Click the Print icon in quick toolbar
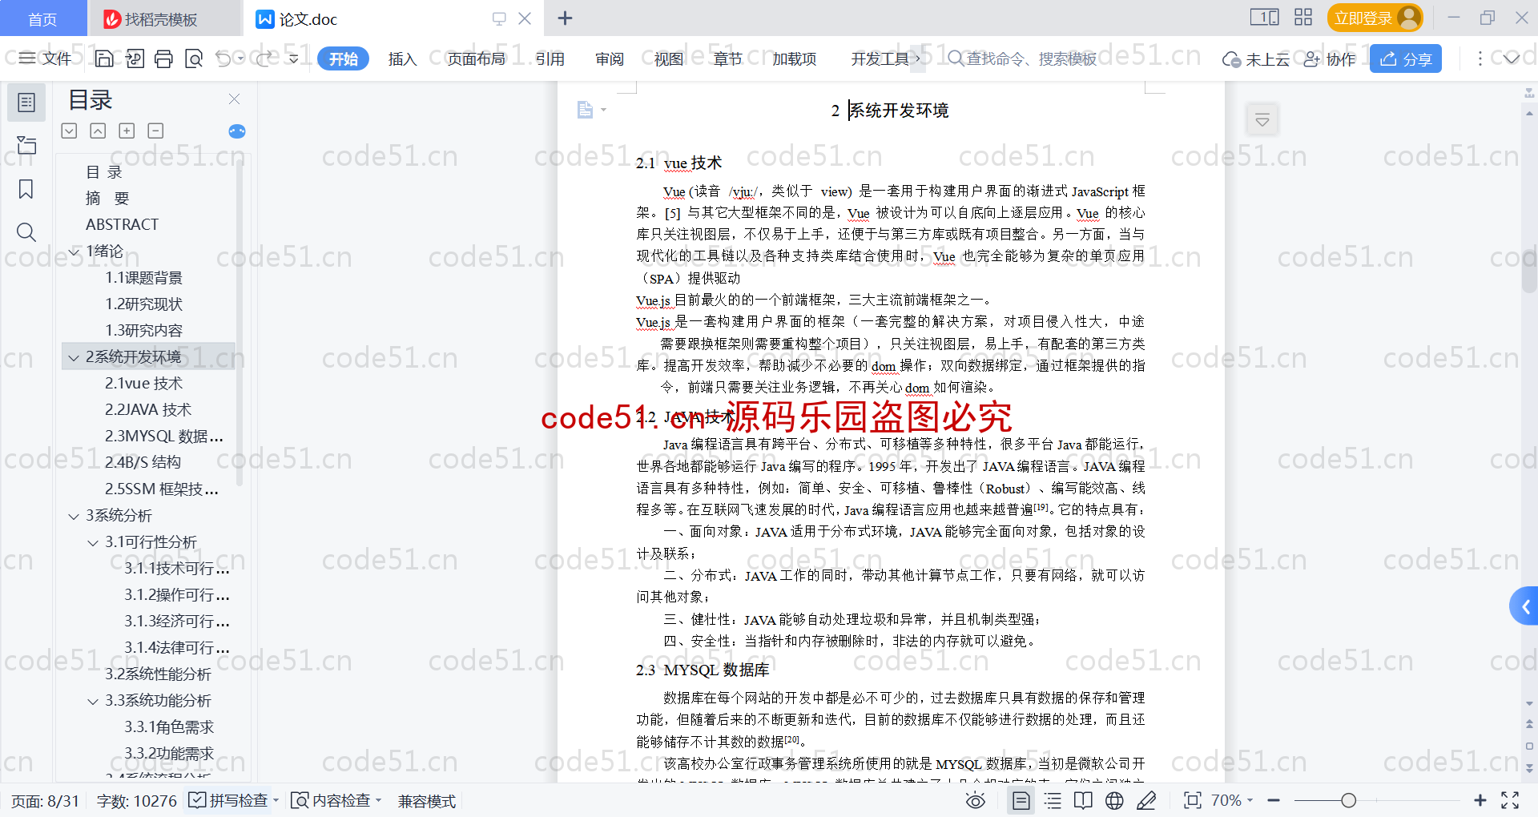This screenshot has height=817, width=1538. click(163, 58)
